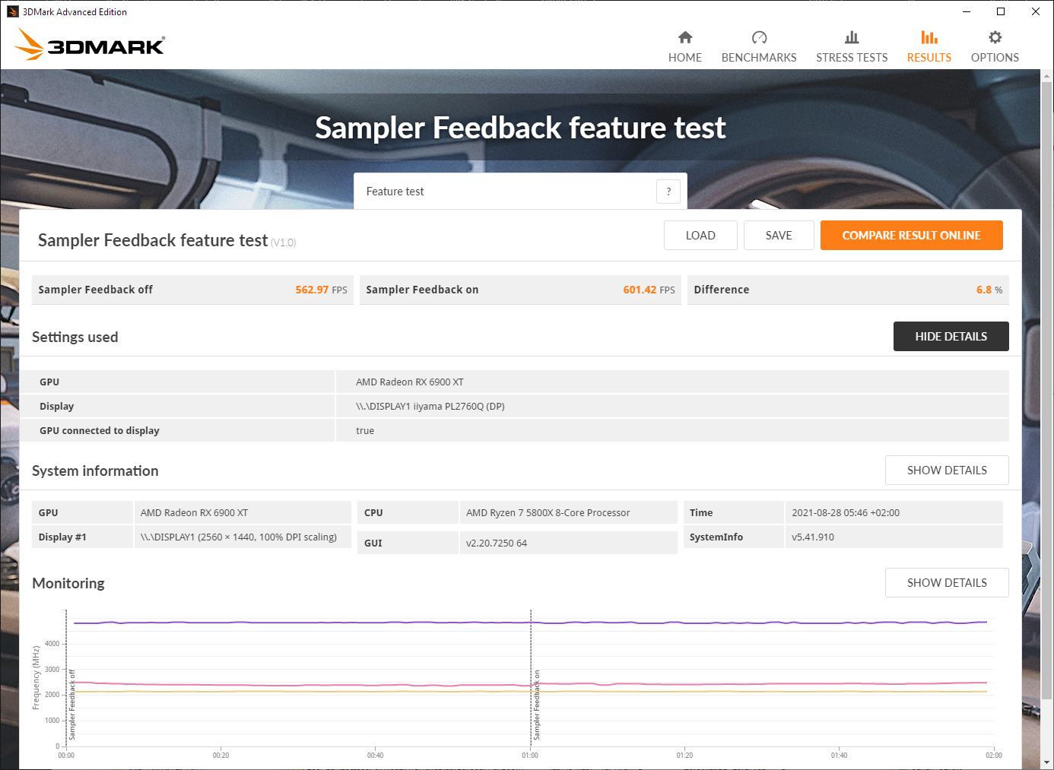Minimize the 3DMark window
Screen dimensions: 1054x770
[x=967, y=11]
